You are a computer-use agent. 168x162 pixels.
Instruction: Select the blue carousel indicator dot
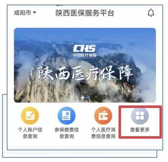[x=87, y=97]
